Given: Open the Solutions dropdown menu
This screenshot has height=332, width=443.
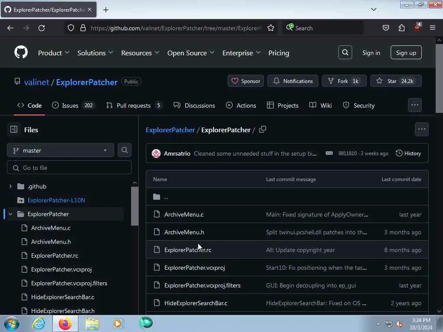Looking at the screenshot, I should click(x=95, y=53).
